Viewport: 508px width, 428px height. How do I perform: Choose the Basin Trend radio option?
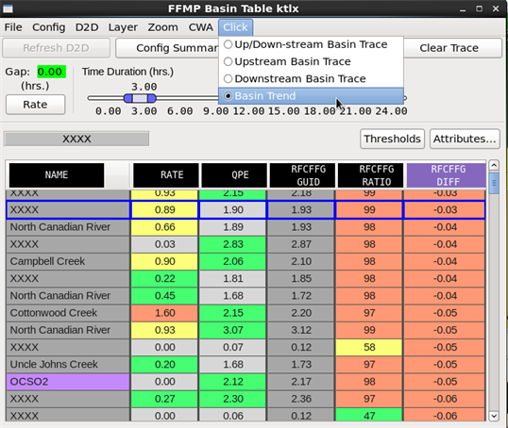point(311,96)
